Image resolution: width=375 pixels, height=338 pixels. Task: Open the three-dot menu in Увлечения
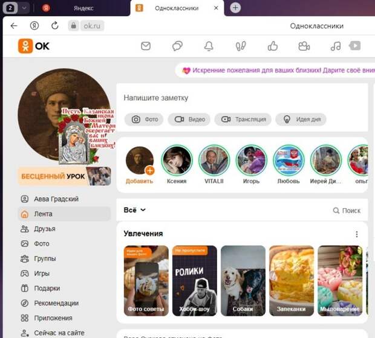356,234
